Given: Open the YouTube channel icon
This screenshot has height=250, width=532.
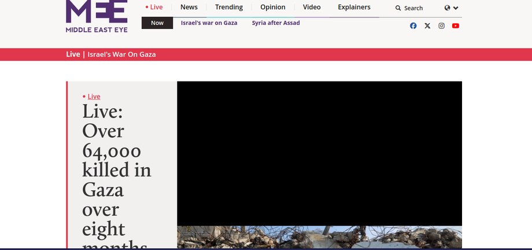Looking at the screenshot, I should coord(456,25).
